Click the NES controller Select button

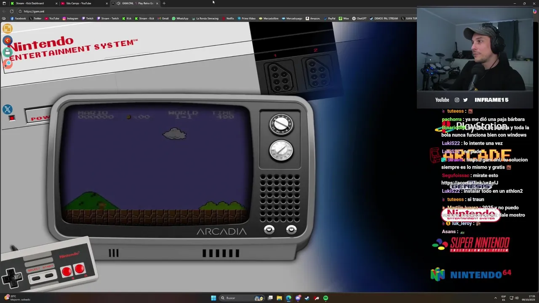pyautogui.click(x=36, y=278)
